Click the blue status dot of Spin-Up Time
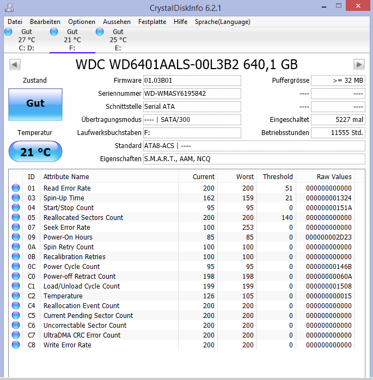The image size is (373, 380). click(x=16, y=198)
